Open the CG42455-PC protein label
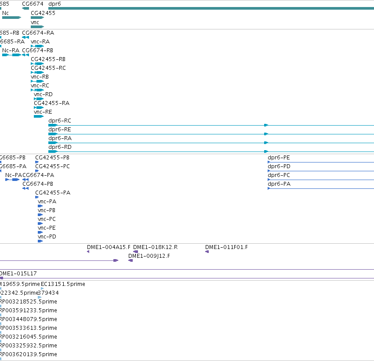374x361 pixels. point(52,166)
